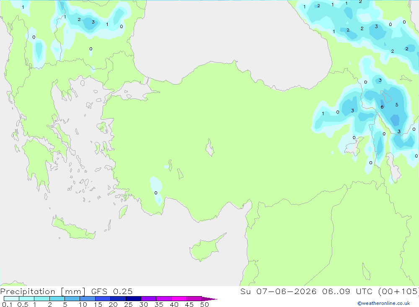Click the '25' legend scale label
419x307 pixels.
click(129, 304)
